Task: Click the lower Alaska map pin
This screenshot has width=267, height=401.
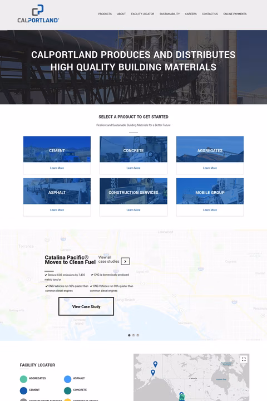Action: (x=153, y=373)
